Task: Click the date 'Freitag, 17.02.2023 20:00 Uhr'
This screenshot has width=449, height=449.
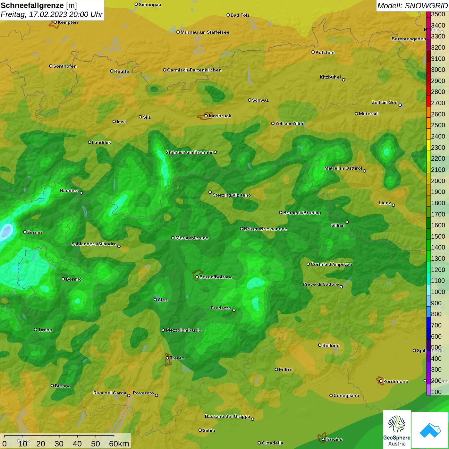Action: (x=52, y=14)
